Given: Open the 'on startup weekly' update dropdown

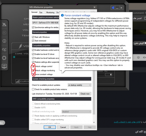Looking at the screenshot, I should click(x=80, y=85).
